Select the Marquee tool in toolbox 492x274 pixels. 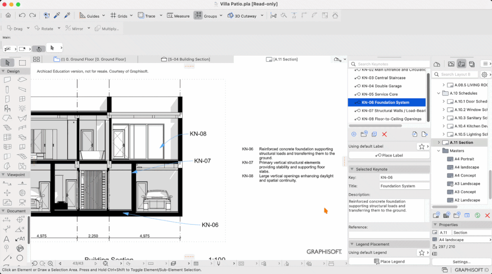point(22,63)
